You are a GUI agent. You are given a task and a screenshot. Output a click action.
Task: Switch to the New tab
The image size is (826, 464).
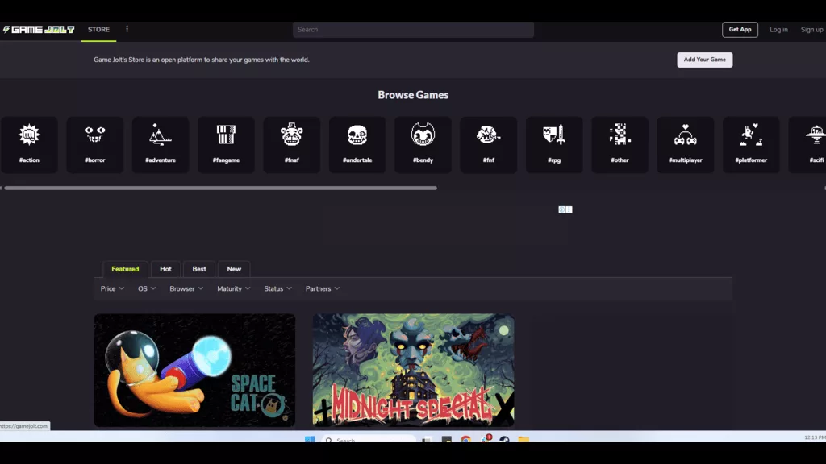(x=234, y=269)
